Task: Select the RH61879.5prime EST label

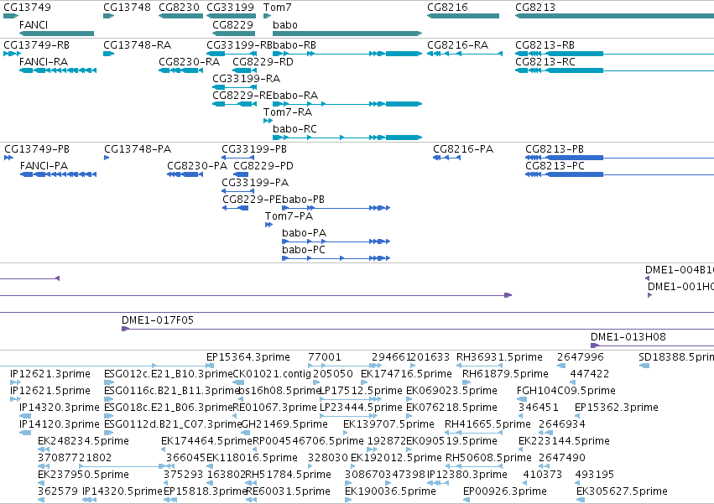Action: (505, 374)
